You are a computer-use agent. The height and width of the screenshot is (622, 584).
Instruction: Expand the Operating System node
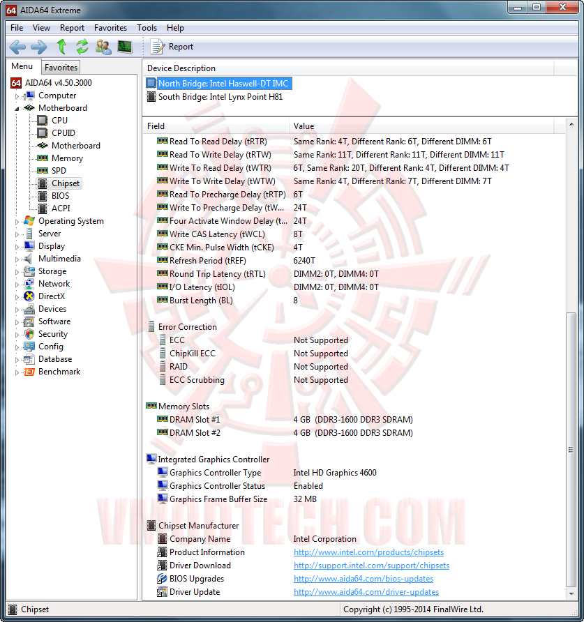[x=17, y=222]
